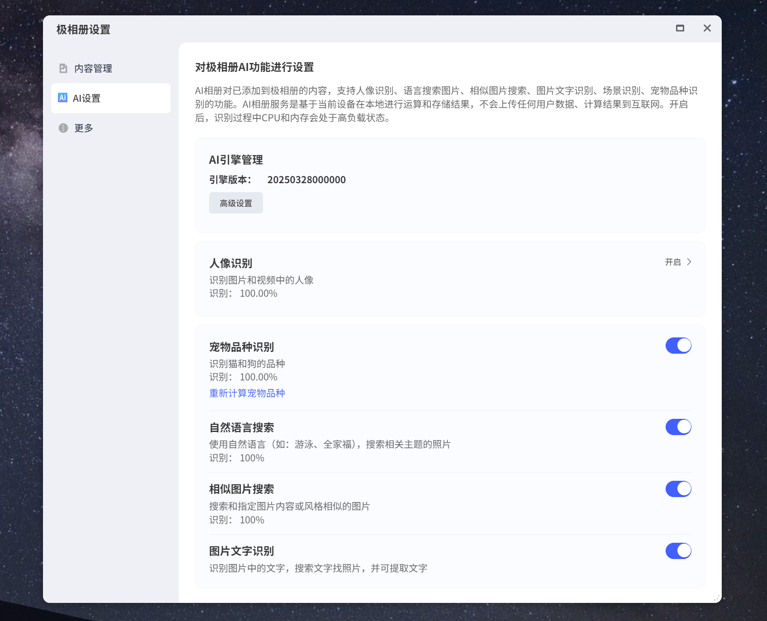Viewport: 767px width, 621px height.
Task: Click the engine version 20250328000000
Action: click(306, 180)
